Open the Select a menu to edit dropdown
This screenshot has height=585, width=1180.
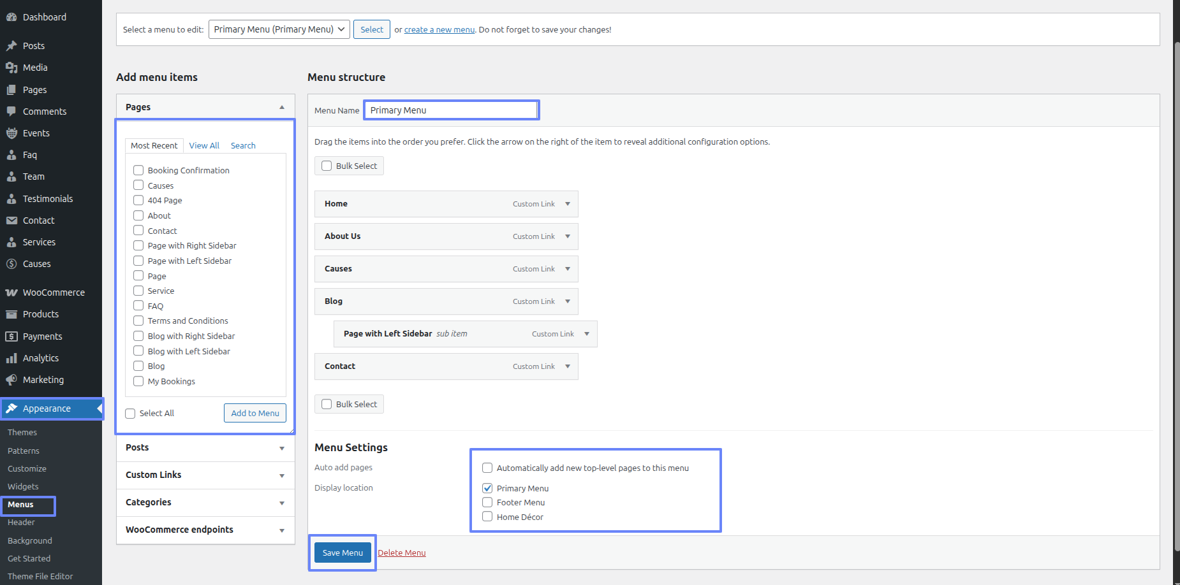pos(279,29)
